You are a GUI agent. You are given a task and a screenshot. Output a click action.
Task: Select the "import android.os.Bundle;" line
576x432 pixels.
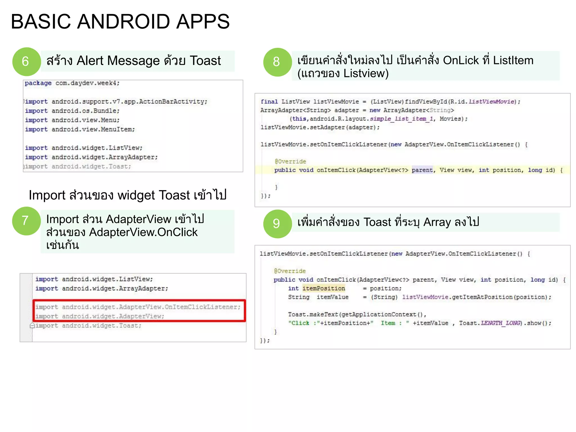pos(72,111)
